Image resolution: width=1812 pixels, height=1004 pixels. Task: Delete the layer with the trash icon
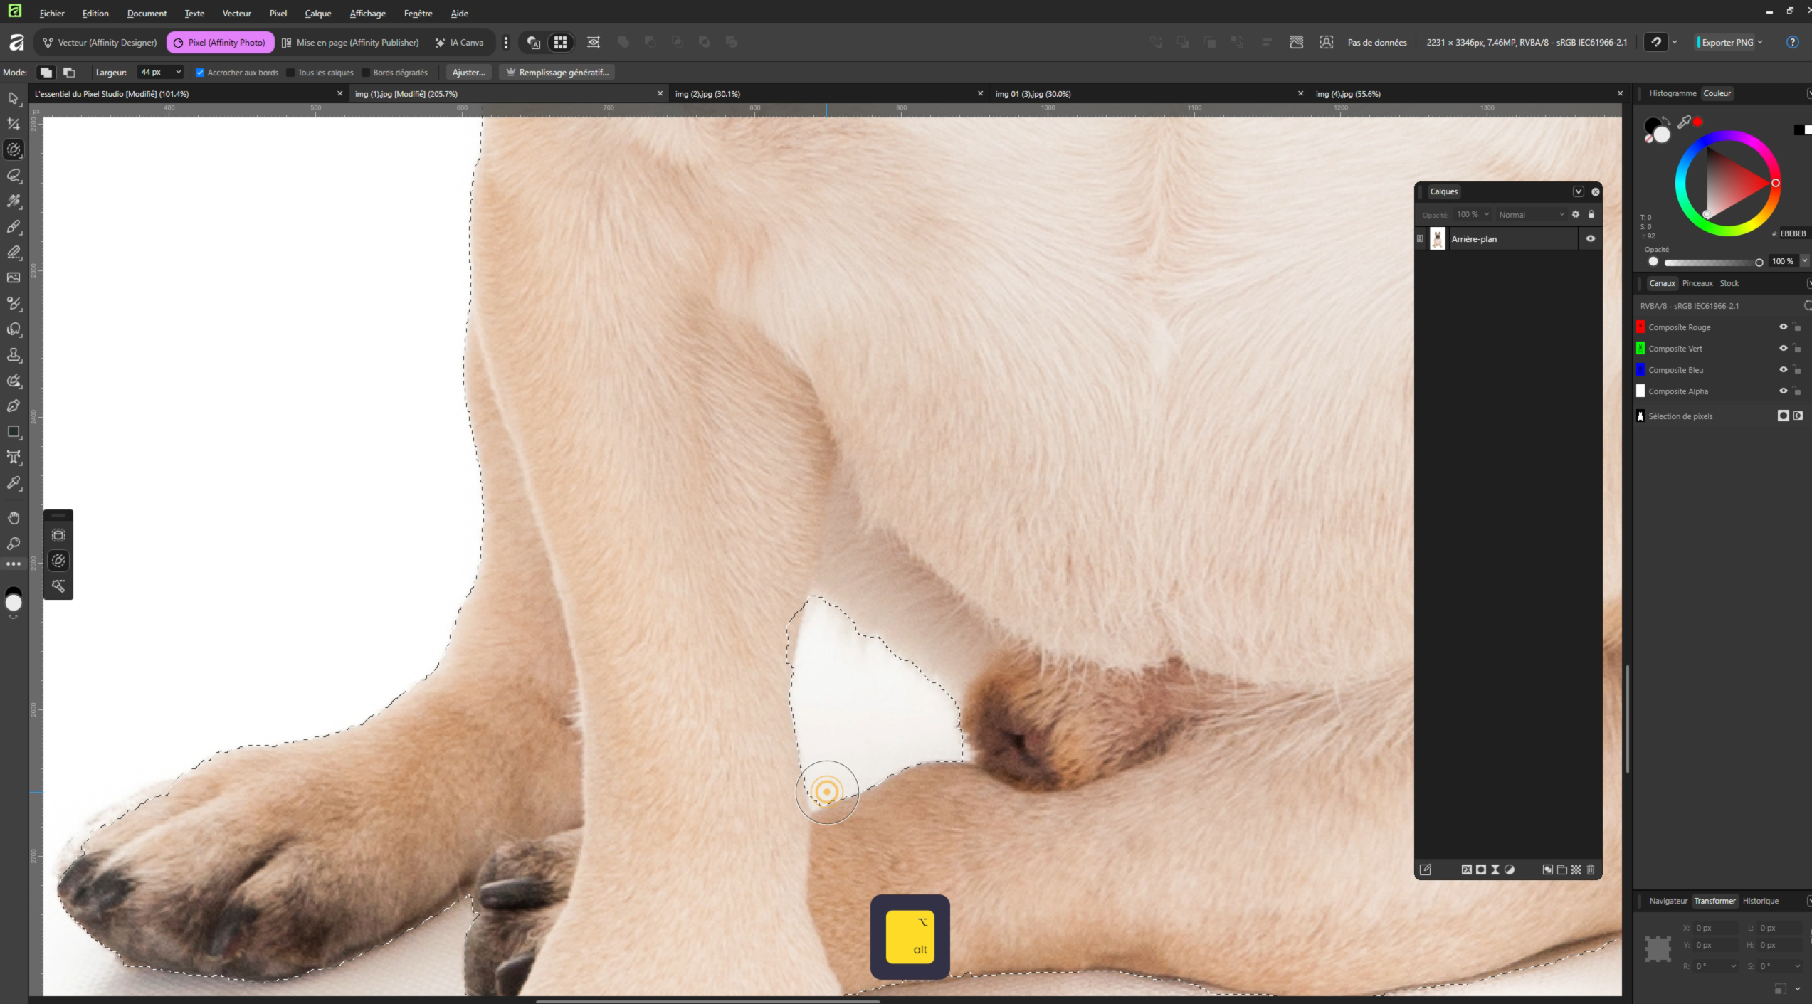point(1591,870)
